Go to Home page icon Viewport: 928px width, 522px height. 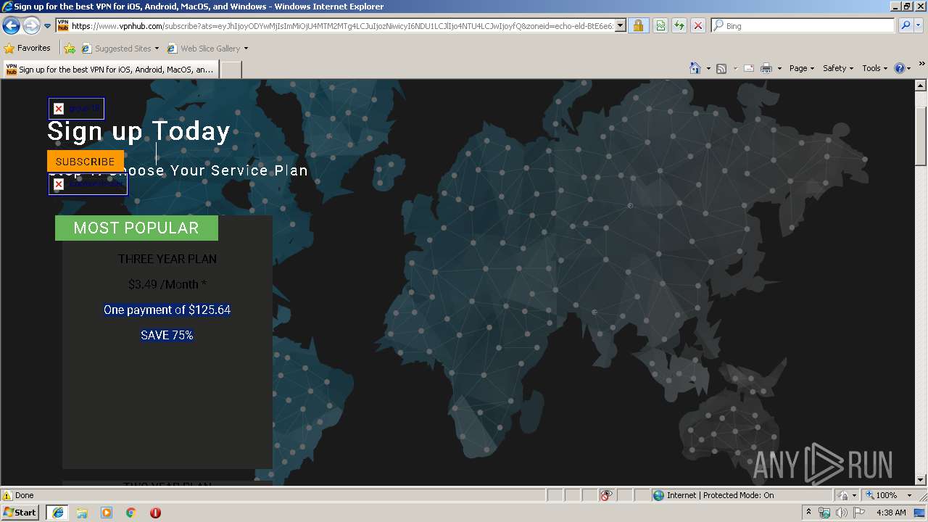[x=695, y=68]
